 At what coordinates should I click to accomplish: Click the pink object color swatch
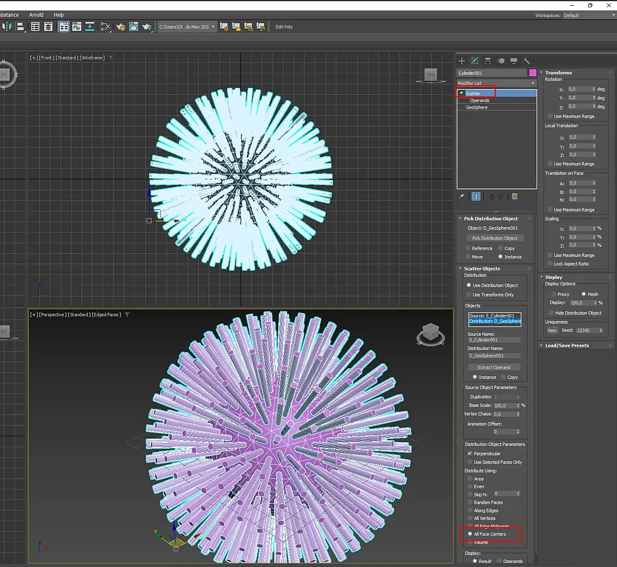[x=533, y=73]
